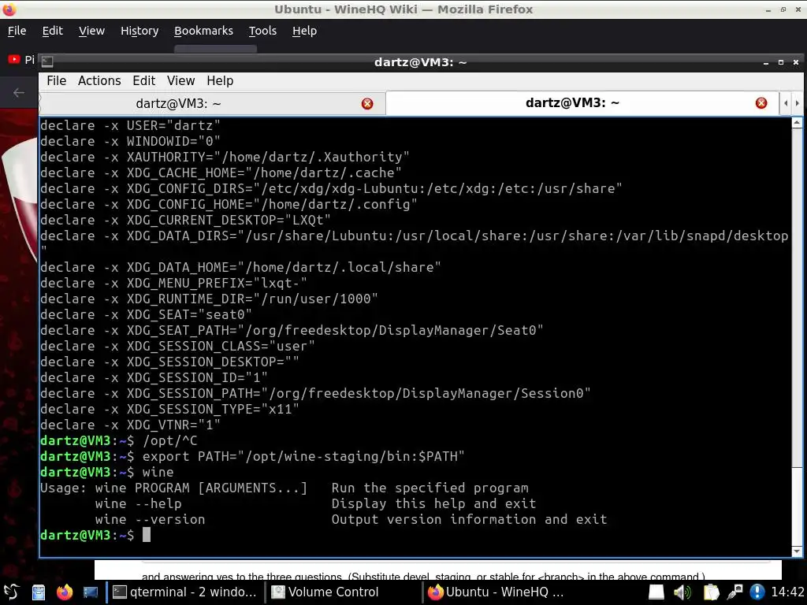
Task: Click QTerminal window icon in title bar
Action: point(47,61)
